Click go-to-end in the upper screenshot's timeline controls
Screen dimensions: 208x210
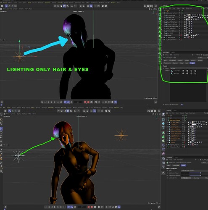61,102
